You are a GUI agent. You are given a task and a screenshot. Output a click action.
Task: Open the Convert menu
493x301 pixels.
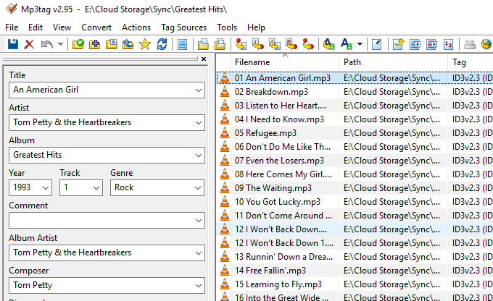pos(96,27)
